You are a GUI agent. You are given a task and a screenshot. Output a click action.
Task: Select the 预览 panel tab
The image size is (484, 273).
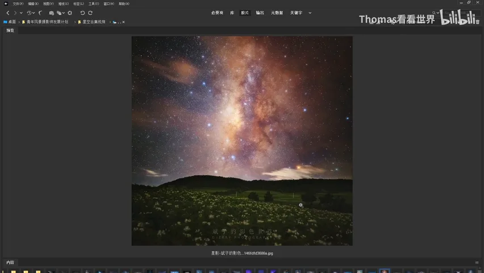tap(10, 31)
